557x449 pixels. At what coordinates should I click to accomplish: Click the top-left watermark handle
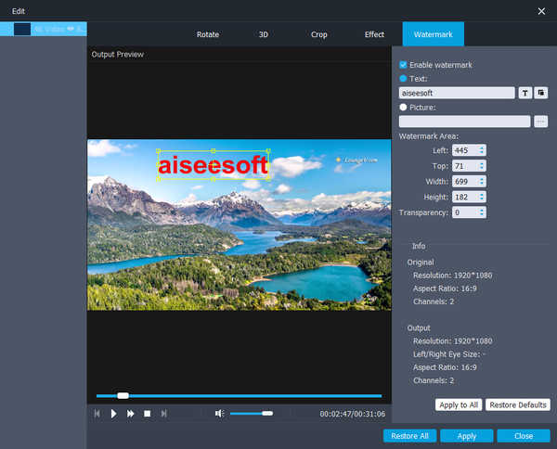point(159,151)
